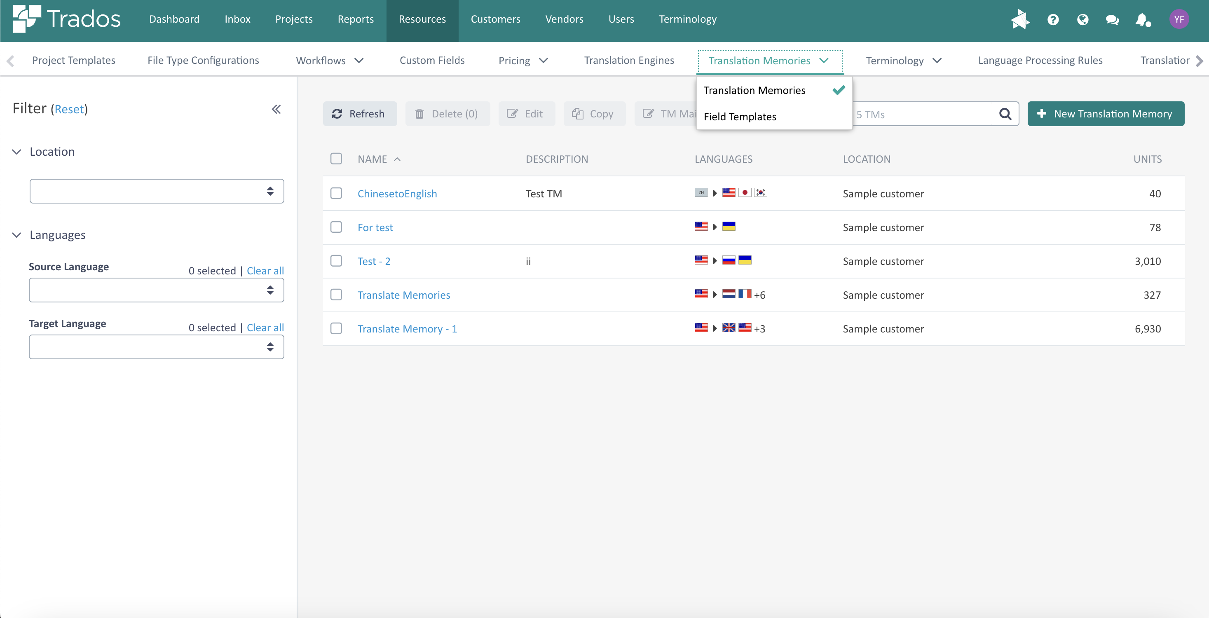
Task: Go to the Dashboard tab
Action: pyautogui.click(x=174, y=19)
